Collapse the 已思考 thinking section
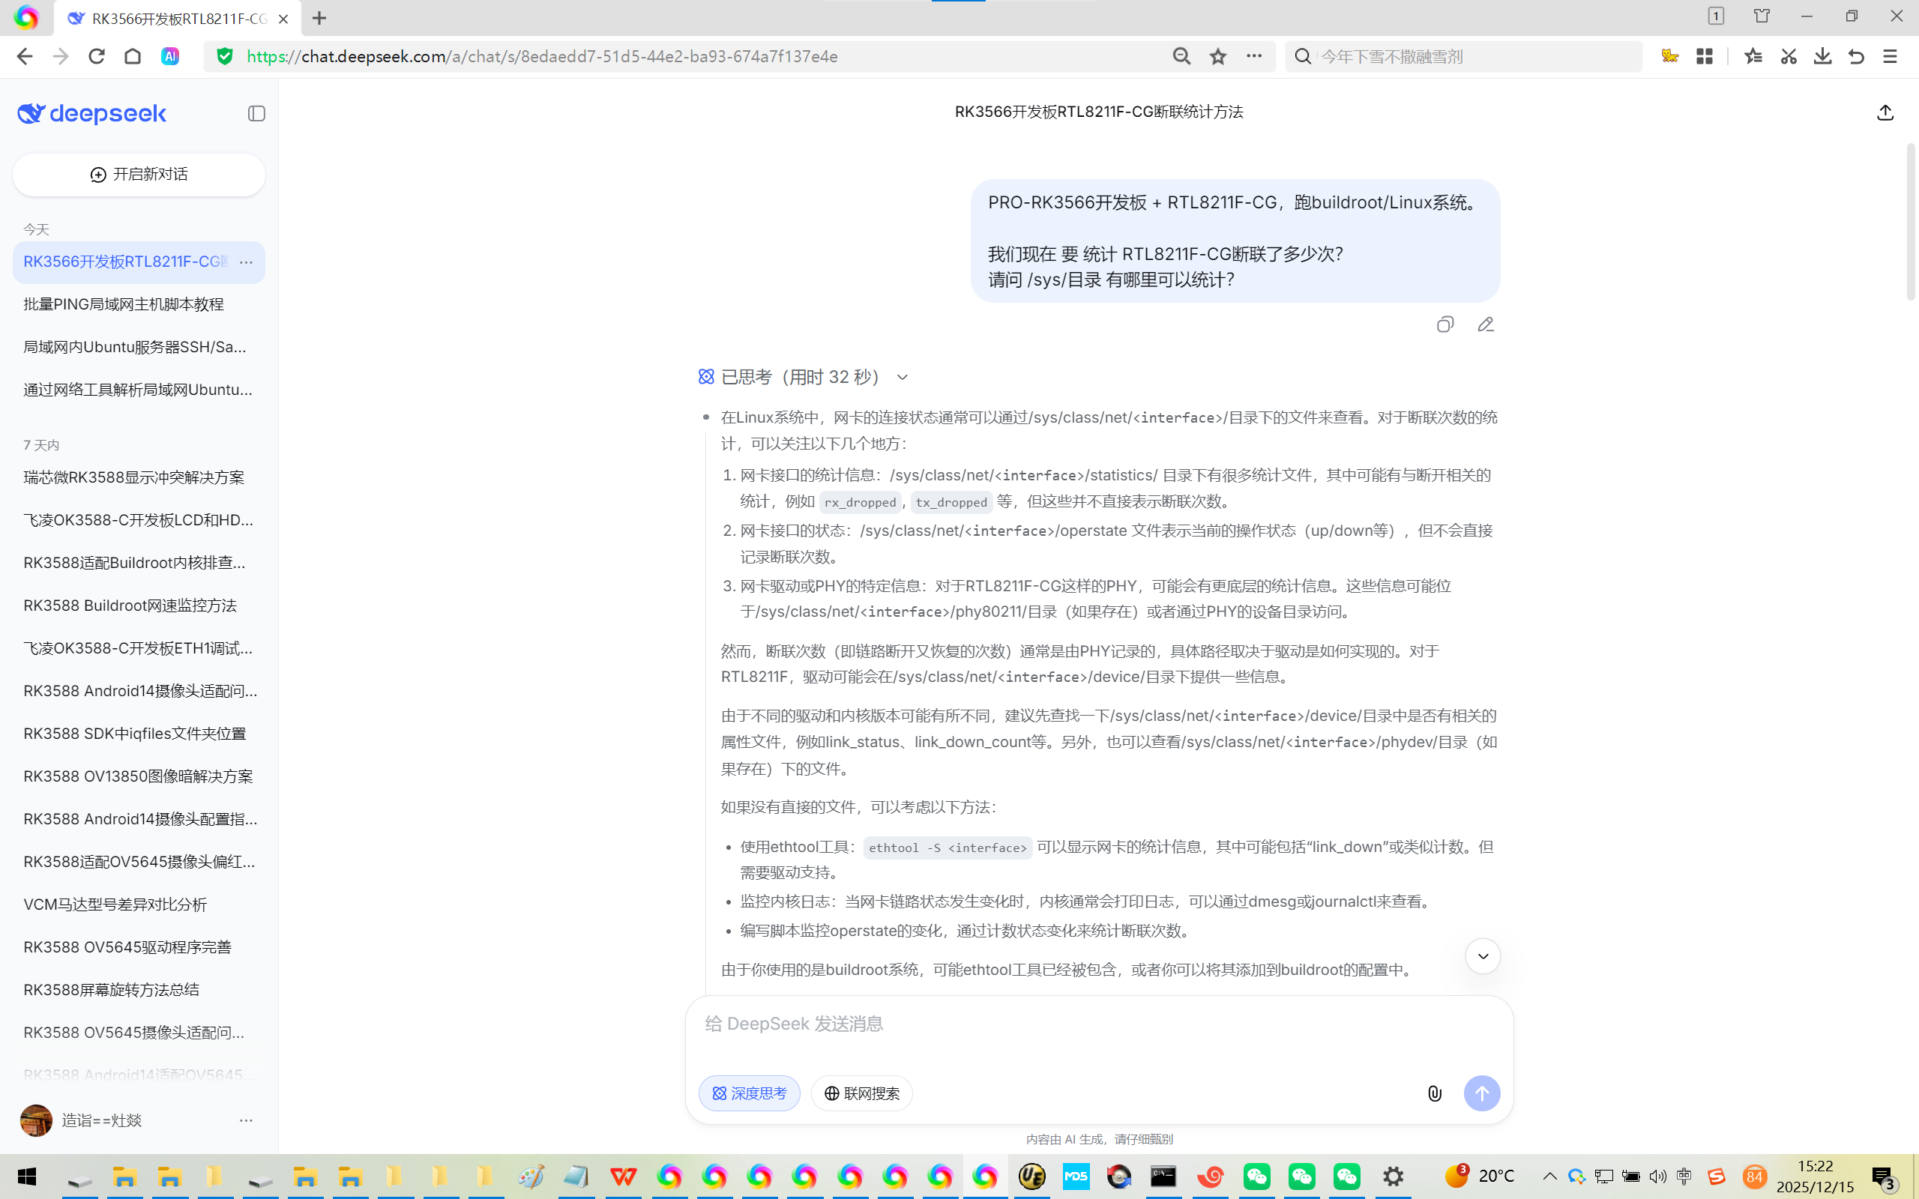Image resolution: width=1919 pixels, height=1199 pixels. pos(902,378)
